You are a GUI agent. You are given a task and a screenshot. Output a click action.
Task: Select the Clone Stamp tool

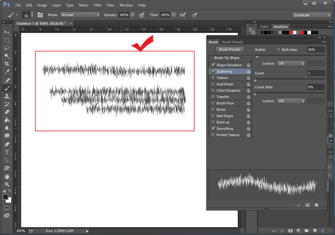pyautogui.click(x=7, y=96)
